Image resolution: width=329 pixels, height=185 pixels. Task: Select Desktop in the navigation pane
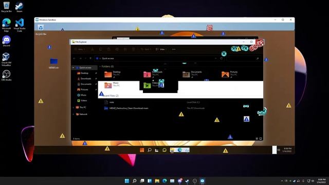coord(84,73)
